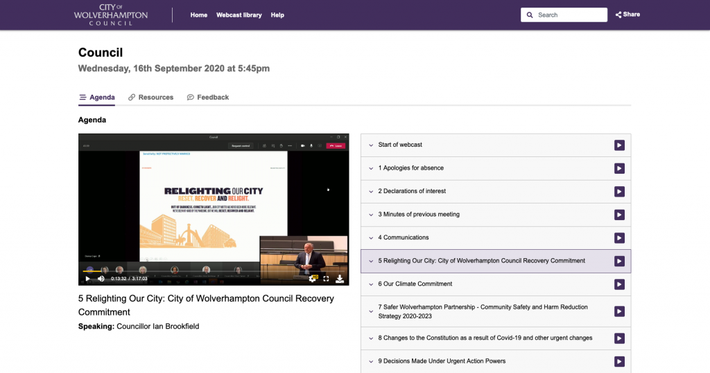This screenshot has width=710, height=373.
Task: Expand 5 Relighting Our City details
Action: (x=371, y=262)
